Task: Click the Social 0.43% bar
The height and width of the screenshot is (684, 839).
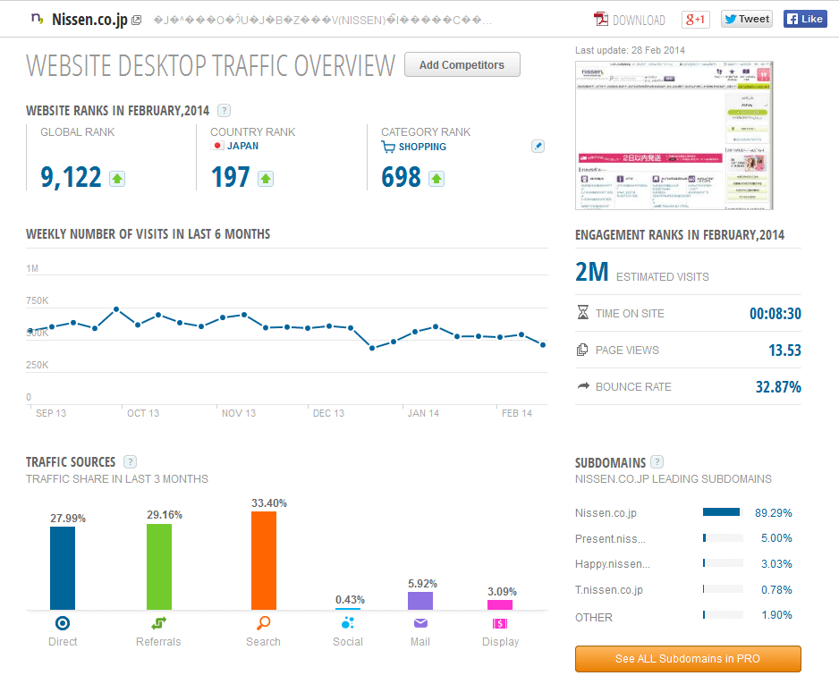Action: click(348, 609)
